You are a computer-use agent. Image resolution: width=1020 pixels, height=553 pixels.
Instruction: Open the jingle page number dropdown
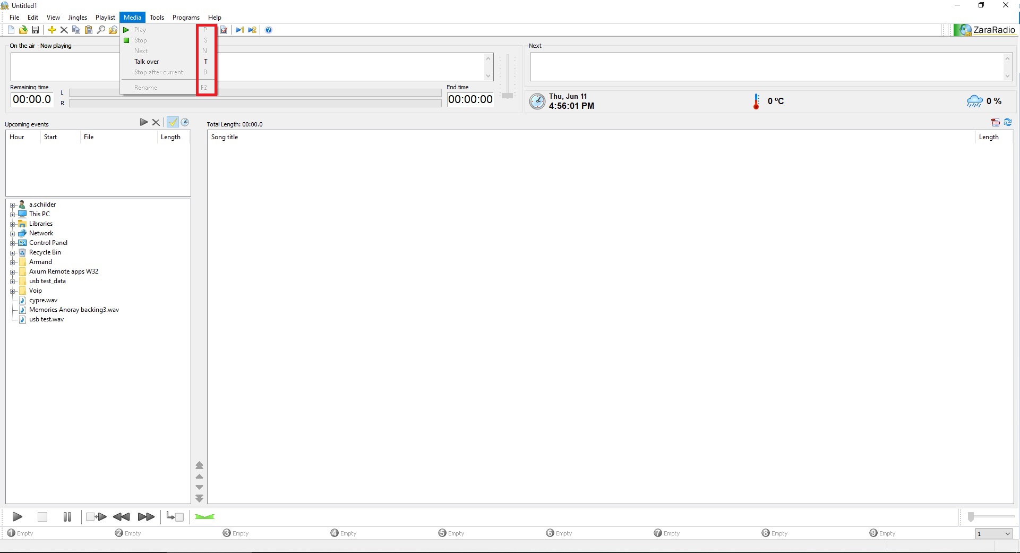(x=1007, y=534)
